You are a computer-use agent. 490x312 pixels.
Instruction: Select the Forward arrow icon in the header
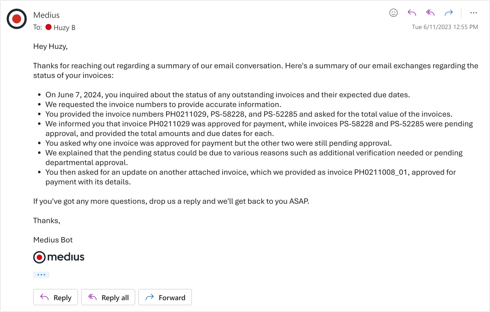point(448,13)
